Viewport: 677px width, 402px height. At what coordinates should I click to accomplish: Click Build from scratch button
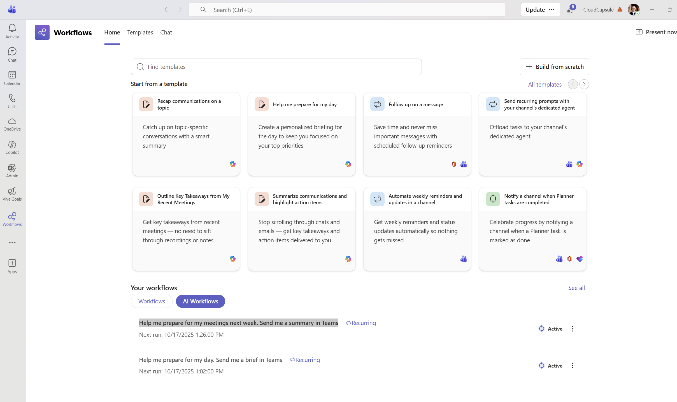pyautogui.click(x=554, y=67)
